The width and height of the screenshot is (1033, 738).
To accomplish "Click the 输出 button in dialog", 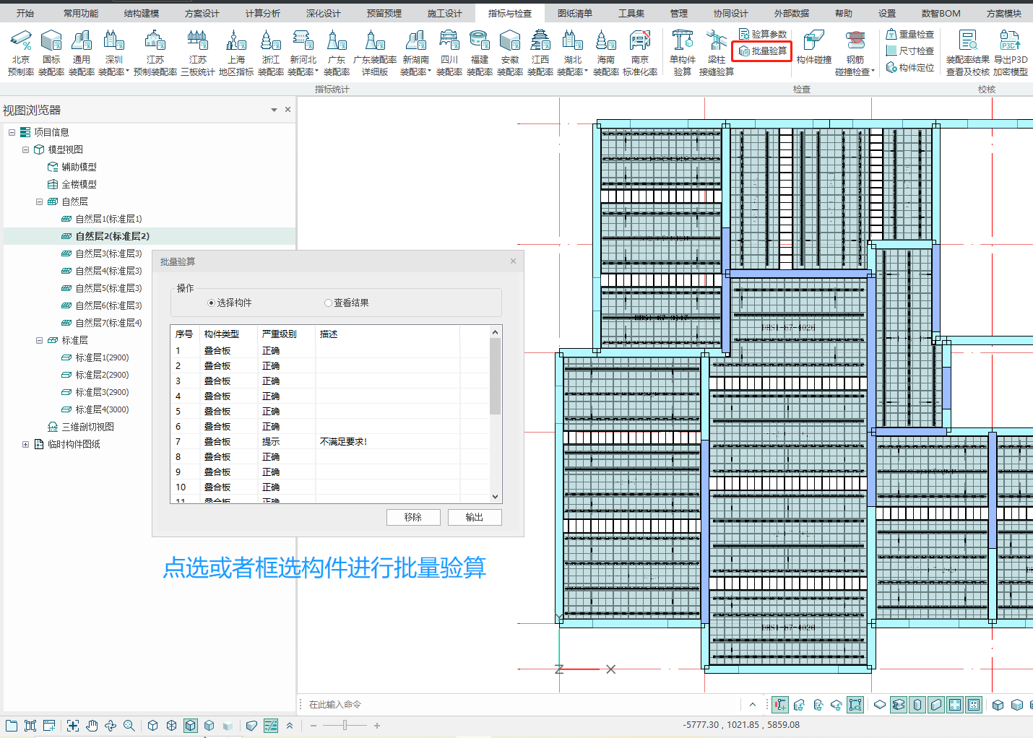I will tap(474, 518).
